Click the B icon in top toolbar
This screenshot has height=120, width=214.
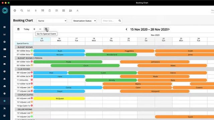point(36,10)
